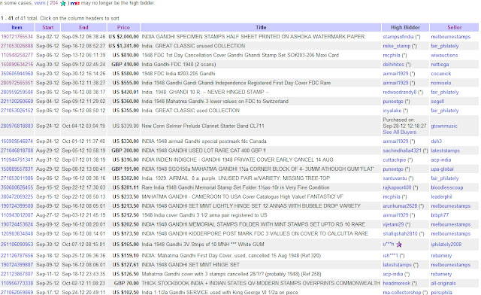Select the GBP 410.00 price cell
Screen dimensions: 481x295
[126, 64]
